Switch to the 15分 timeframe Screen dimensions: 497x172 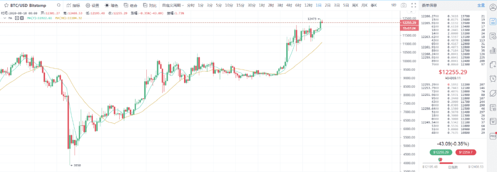point(240,6)
